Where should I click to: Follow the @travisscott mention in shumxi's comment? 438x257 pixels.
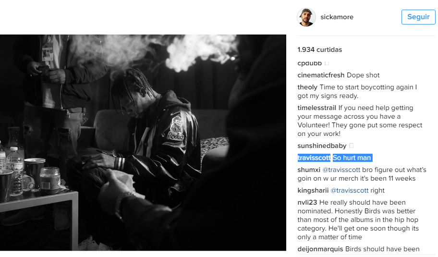[341, 170]
